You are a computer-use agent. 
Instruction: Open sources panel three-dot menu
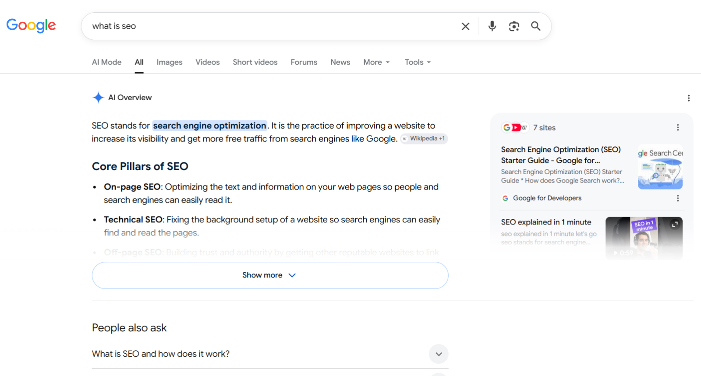(x=678, y=127)
